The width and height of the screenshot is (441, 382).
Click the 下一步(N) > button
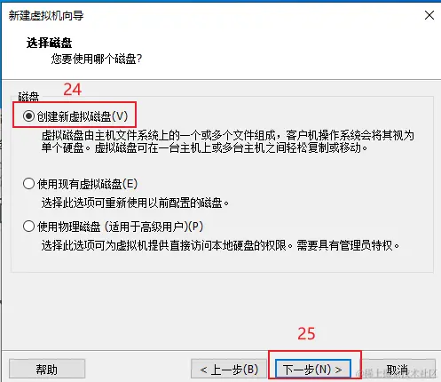tap(313, 369)
